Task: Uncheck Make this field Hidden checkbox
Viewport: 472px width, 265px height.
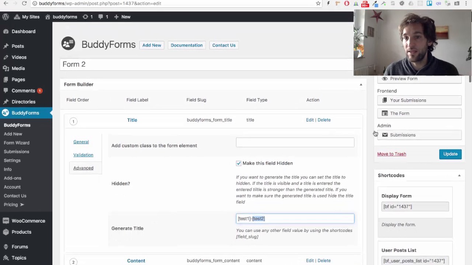Action: click(239, 163)
